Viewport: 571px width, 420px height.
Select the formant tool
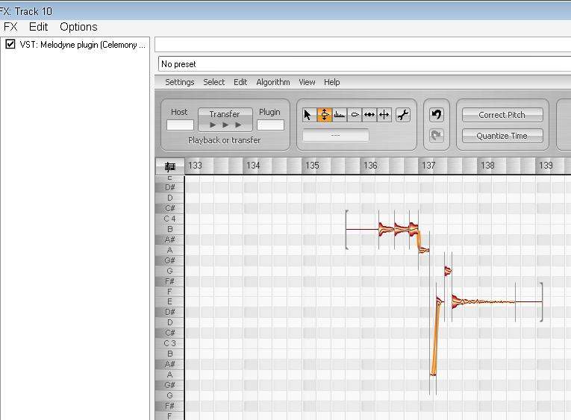click(x=340, y=115)
